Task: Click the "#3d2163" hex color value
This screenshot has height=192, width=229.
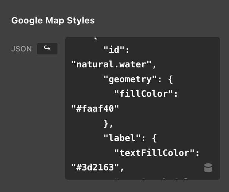Action: [95, 168]
